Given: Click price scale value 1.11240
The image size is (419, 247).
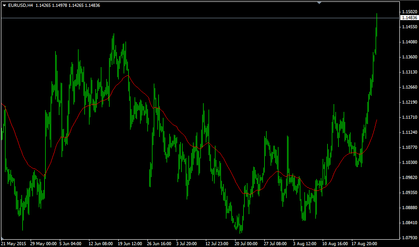Looking at the screenshot, I should (x=409, y=132).
